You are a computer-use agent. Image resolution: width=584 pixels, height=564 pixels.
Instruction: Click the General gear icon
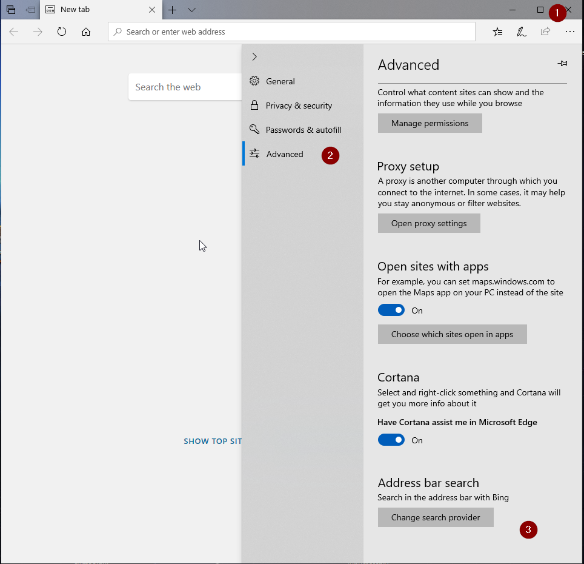254,81
